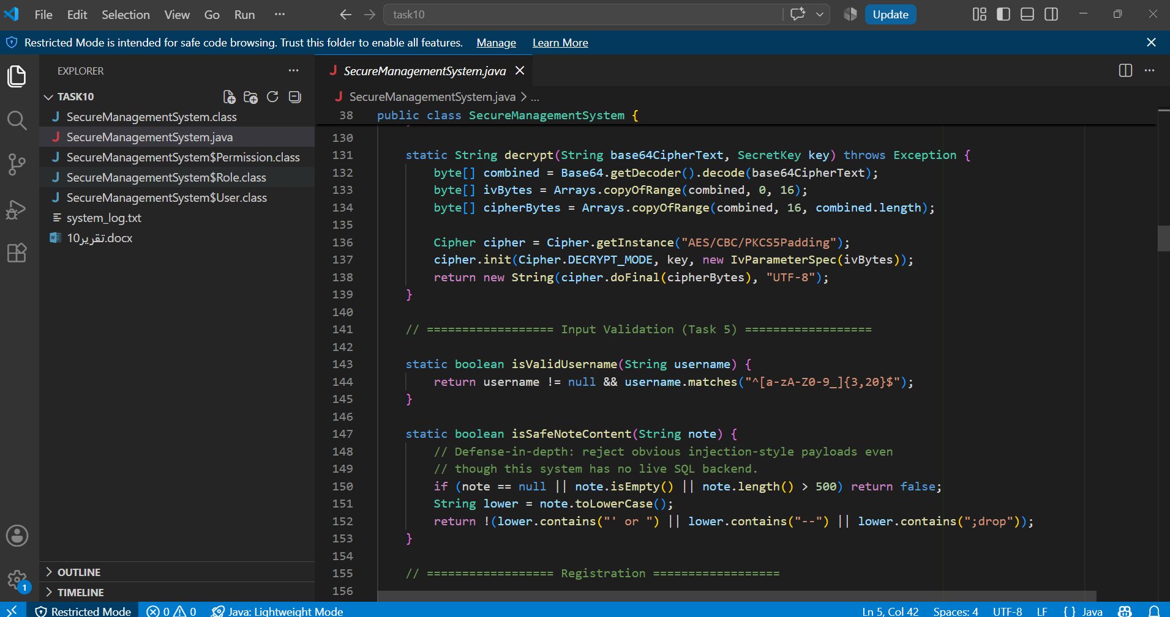Image resolution: width=1170 pixels, height=617 pixels.
Task: Open notifications bell in status bar
Action: [1154, 611]
